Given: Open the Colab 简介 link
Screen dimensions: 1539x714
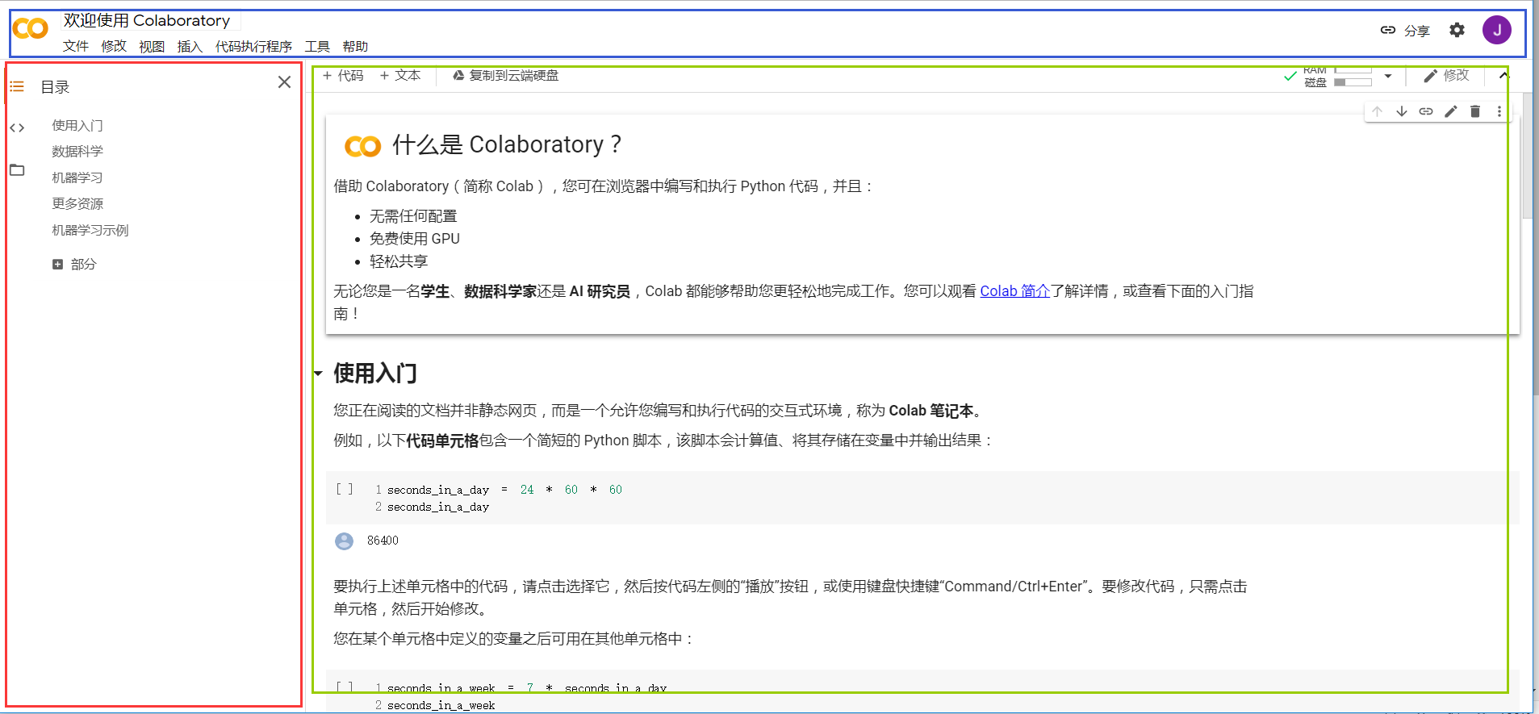Looking at the screenshot, I should click(x=1015, y=291).
